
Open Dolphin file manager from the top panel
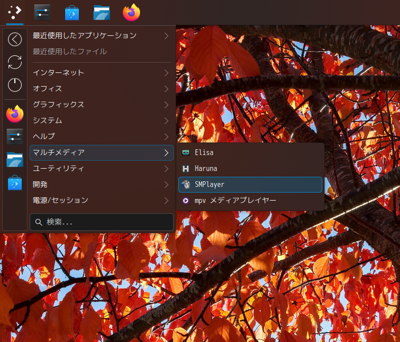[x=102, y=13]
